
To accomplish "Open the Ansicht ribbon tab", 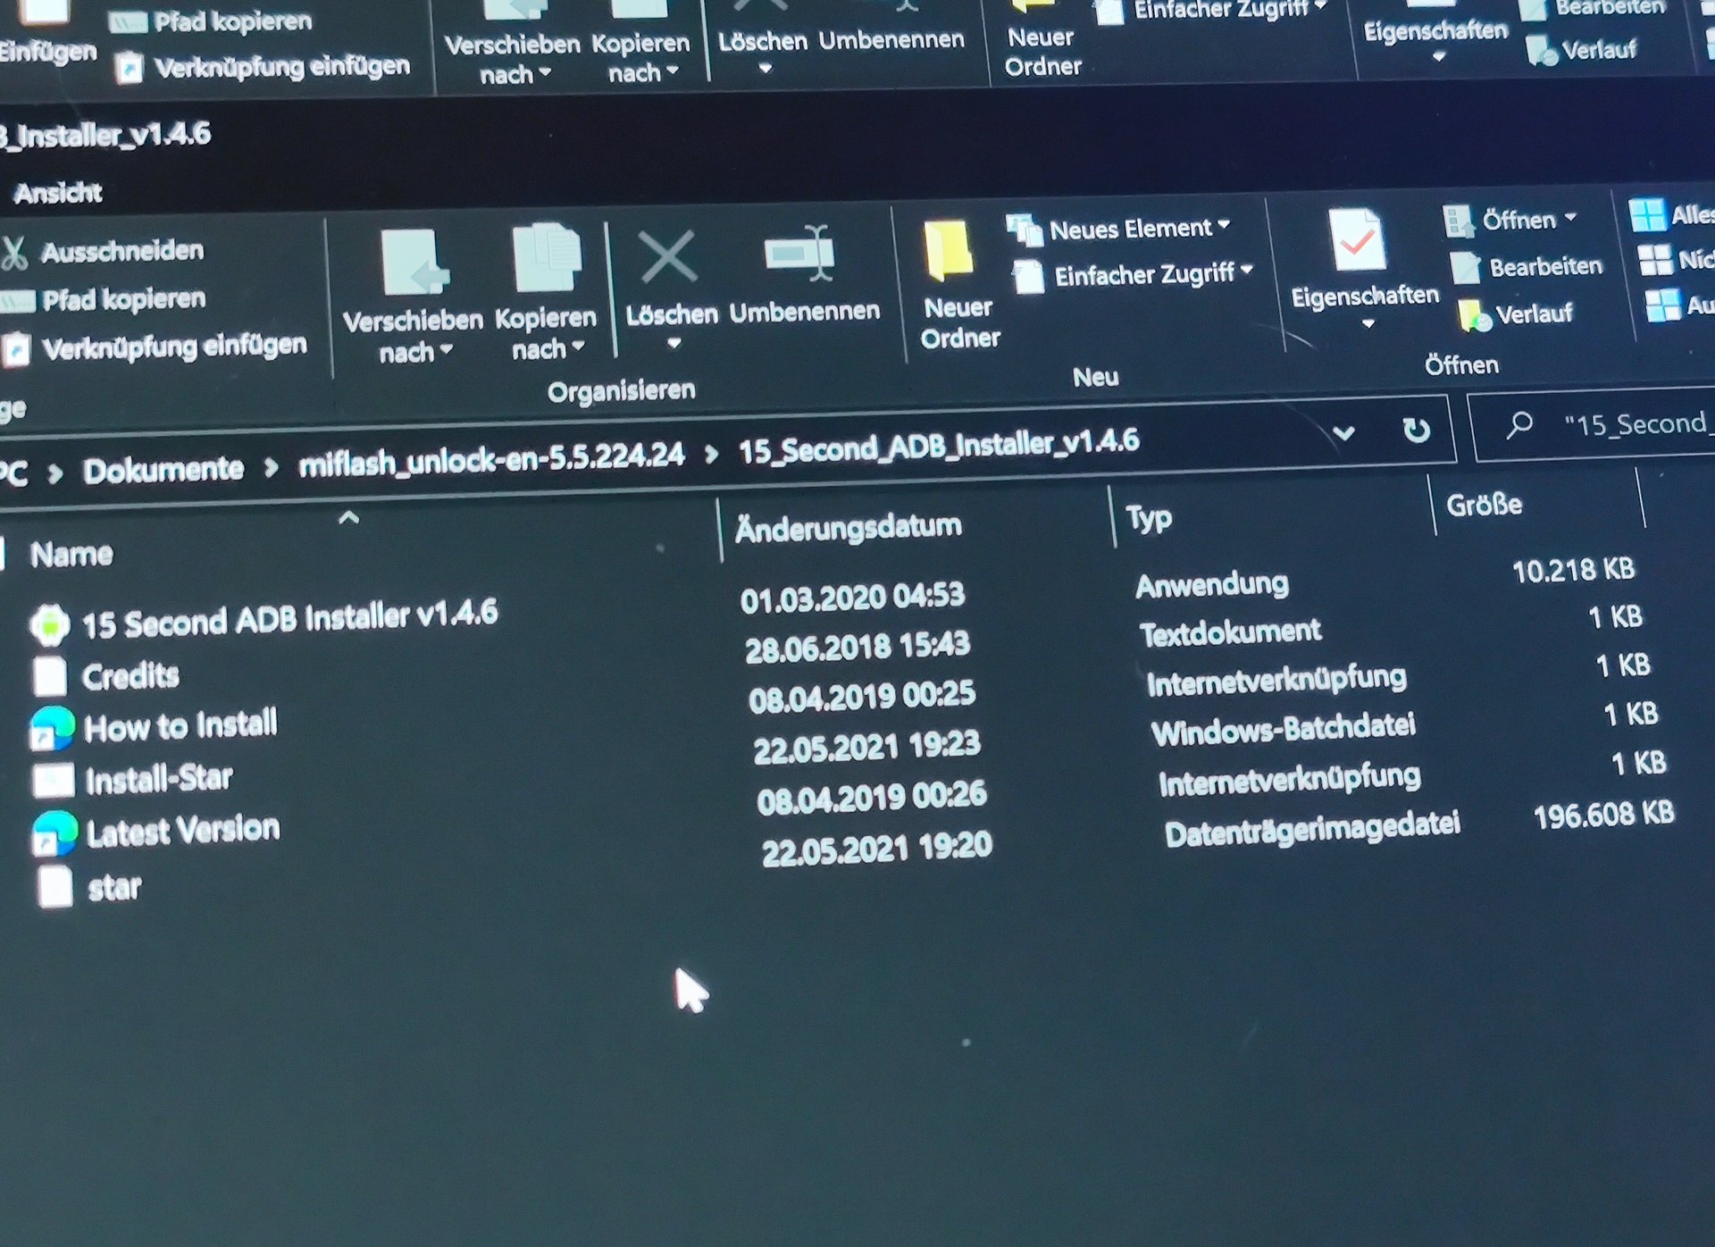I will (x=58, y=193).
